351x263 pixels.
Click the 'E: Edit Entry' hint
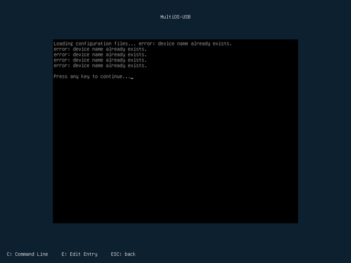(80, 254)
